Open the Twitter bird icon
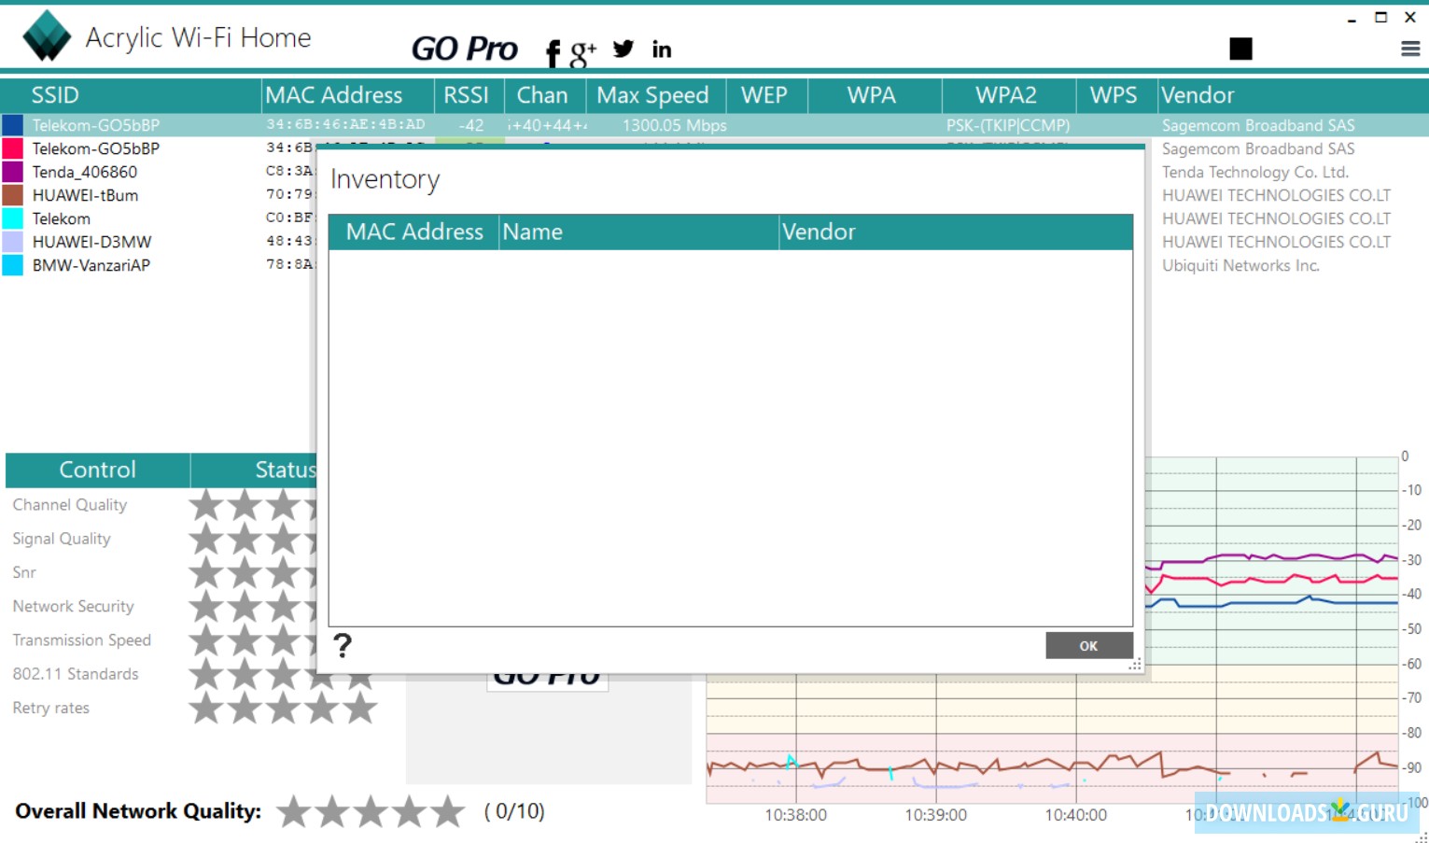This screenshot has width=1429, height=843. (623, 49)
